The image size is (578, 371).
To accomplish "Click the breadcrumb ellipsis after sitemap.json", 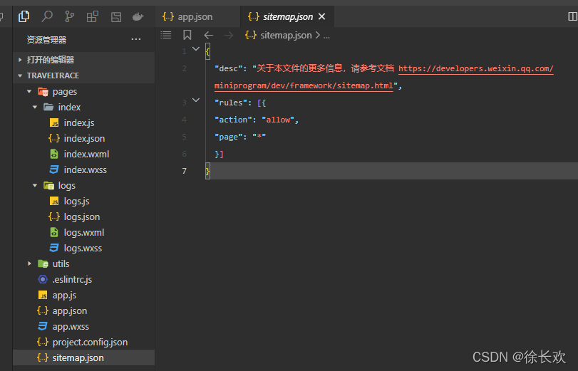I will (326, 36).
